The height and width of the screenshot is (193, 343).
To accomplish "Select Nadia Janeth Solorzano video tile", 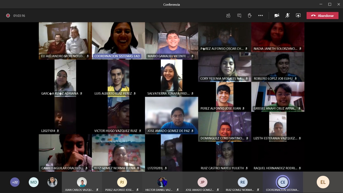I will (278, 37).
